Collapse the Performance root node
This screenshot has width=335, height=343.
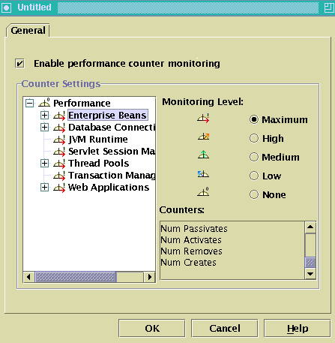[x=29, y=103]
